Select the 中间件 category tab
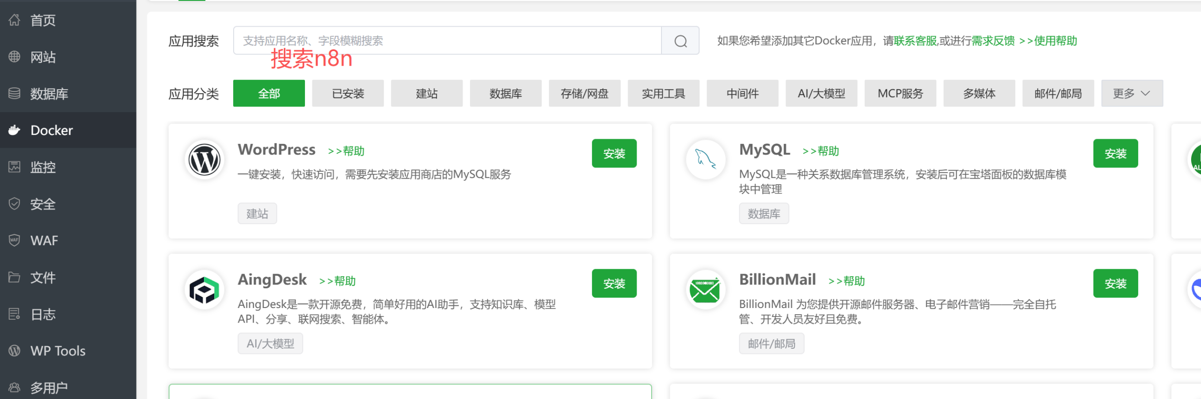This screenshot has height=399, width=1201. (x=742, y=93)
